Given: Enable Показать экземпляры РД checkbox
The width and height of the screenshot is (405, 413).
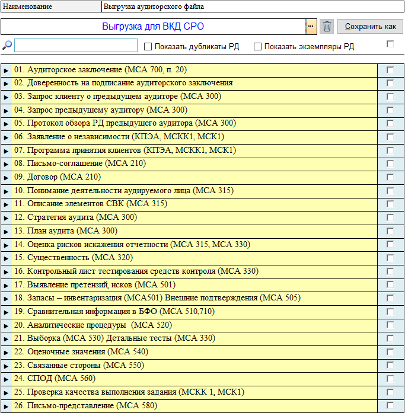Looking at the screenshot, I should pos(257,46).
